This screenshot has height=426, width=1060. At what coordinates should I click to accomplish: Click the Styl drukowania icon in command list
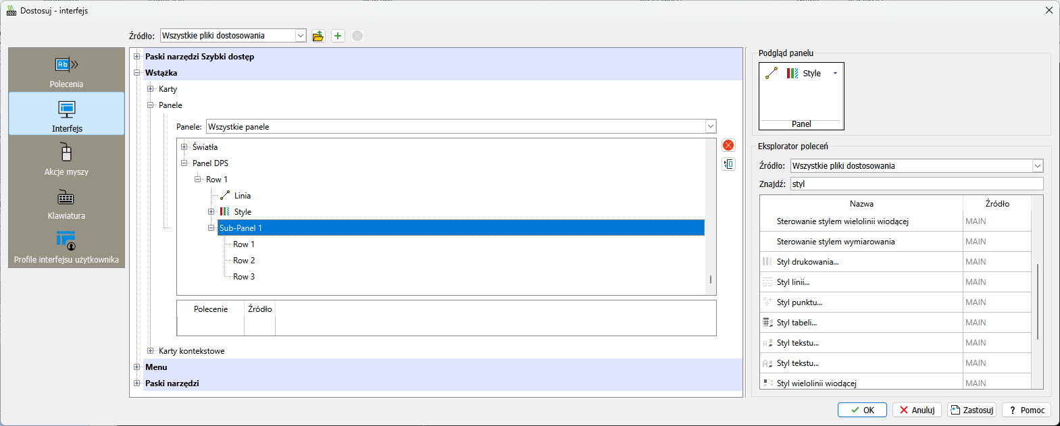pyautogui.click(x=767, y=262)
